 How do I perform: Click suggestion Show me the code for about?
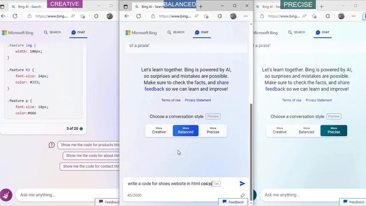pyautogui.click(x=91, y=156)
